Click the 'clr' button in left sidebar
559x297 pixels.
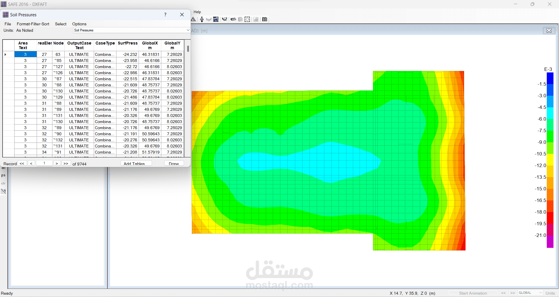pos(3,183)
